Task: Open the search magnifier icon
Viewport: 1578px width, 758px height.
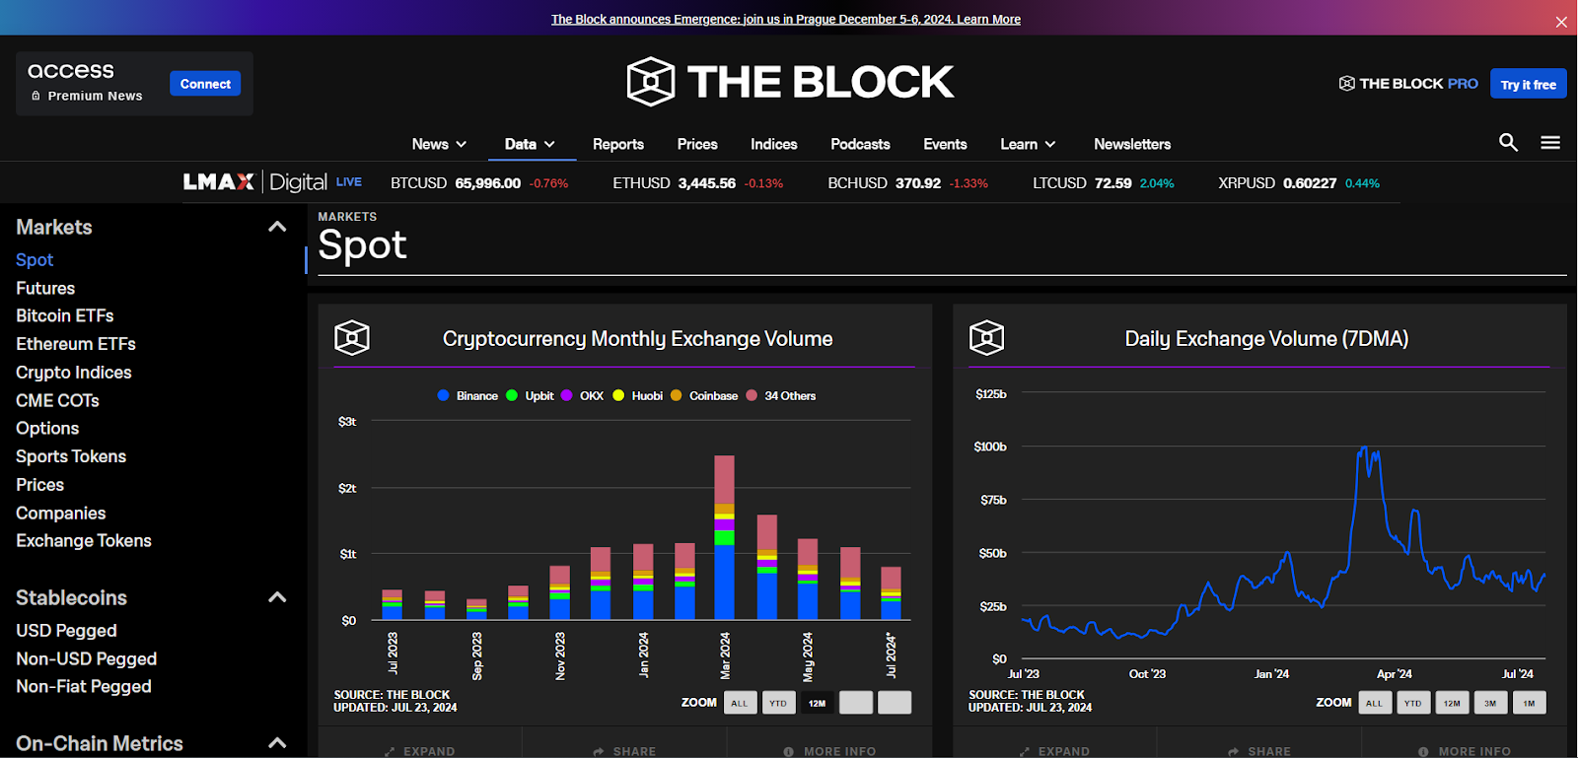Action: [1508, 142]
